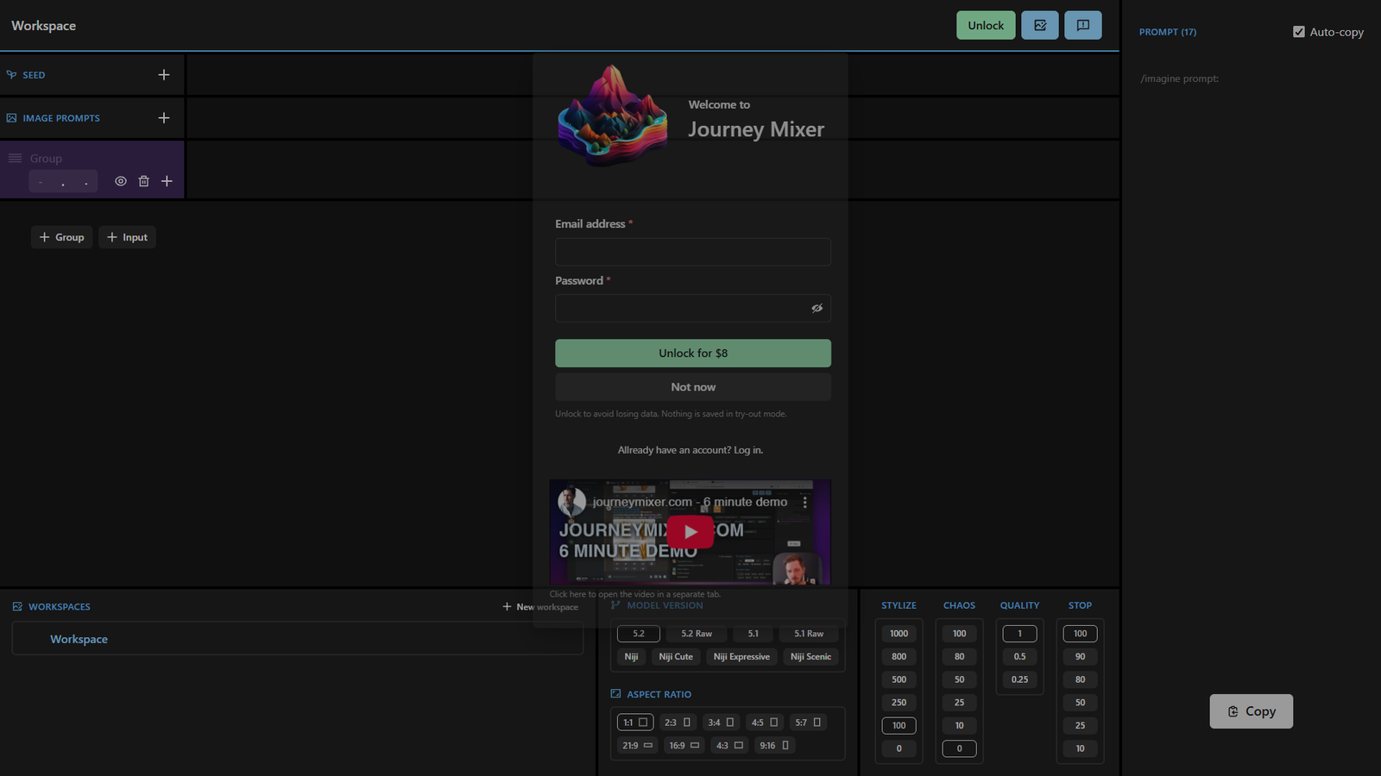The image size is (1381, 776).
Task: Choose aspect ratio 2:3
Action: [x=678, y=723]
